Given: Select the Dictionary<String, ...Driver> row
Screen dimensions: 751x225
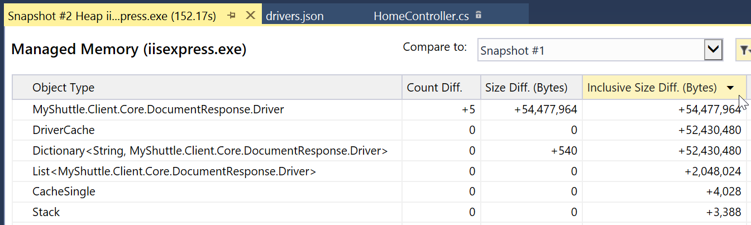Looking at the screenshot, I should (x=210, y=151).
